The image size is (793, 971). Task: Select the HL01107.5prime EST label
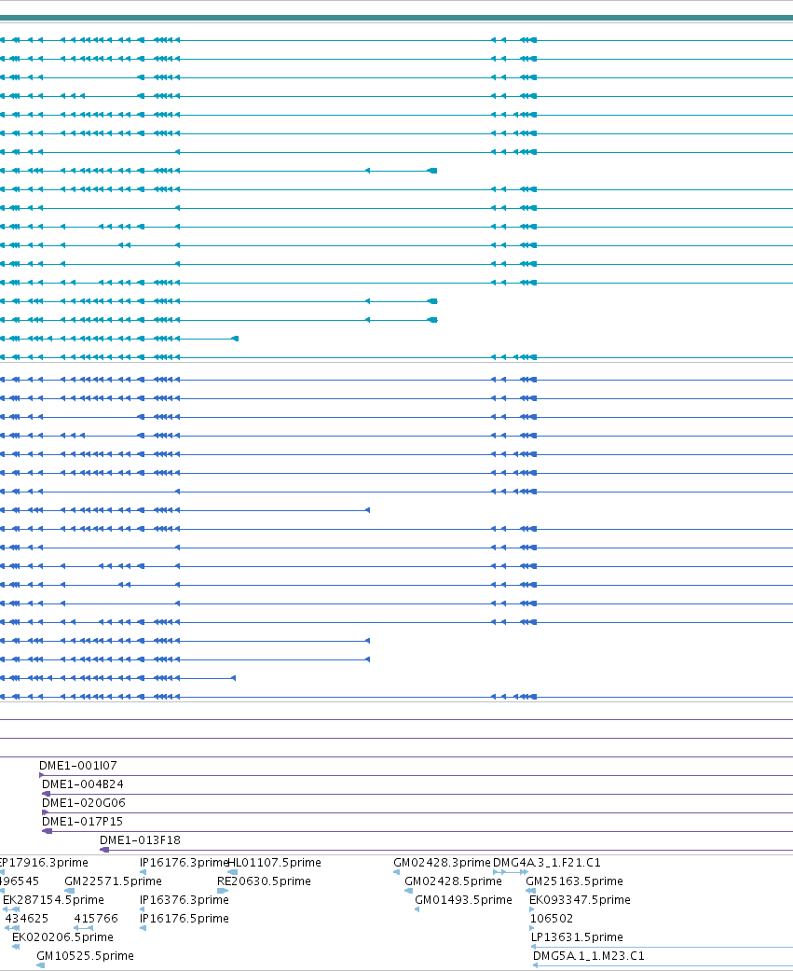click(x=275, y=862)
